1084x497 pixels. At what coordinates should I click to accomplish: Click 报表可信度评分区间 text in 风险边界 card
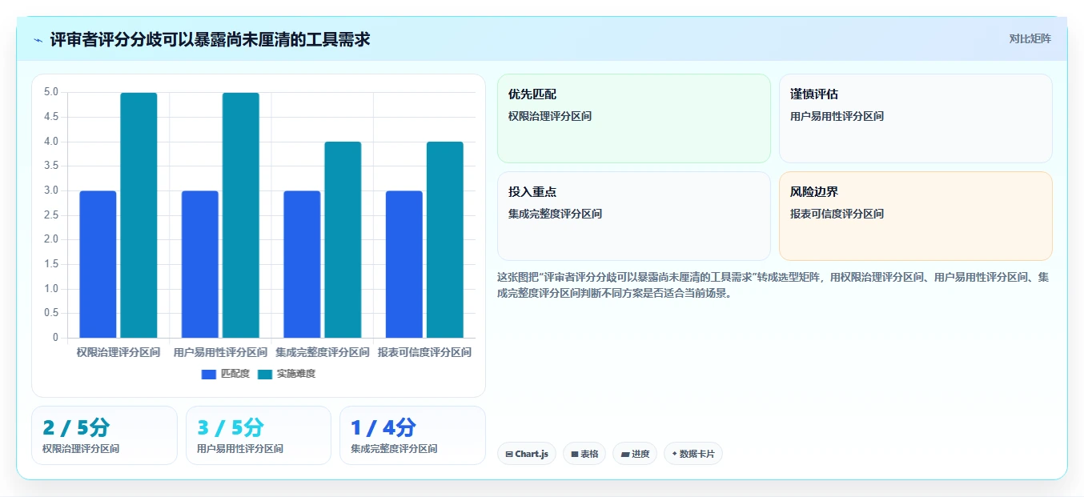(x=837, y=214)
